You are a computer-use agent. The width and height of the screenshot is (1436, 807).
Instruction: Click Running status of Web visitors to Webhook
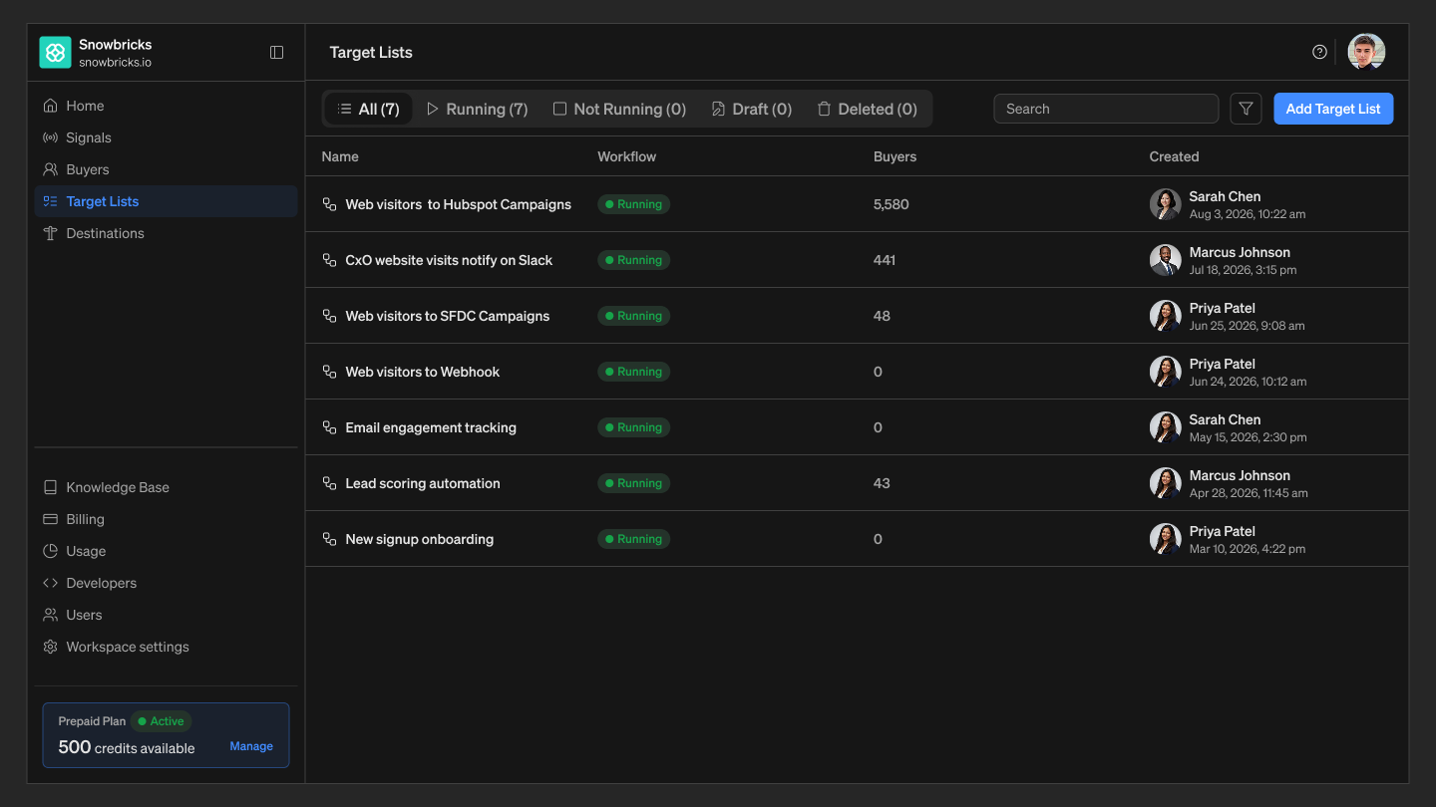634,372
